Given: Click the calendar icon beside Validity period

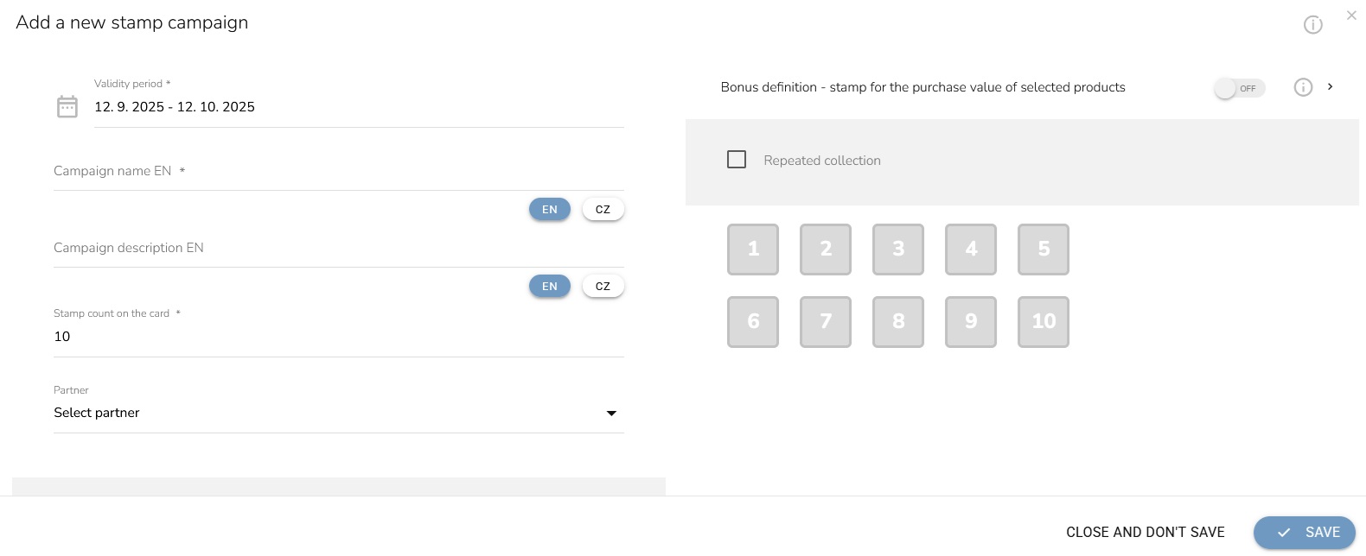Looking at the screenshot, I should click(x=67, y=107).
